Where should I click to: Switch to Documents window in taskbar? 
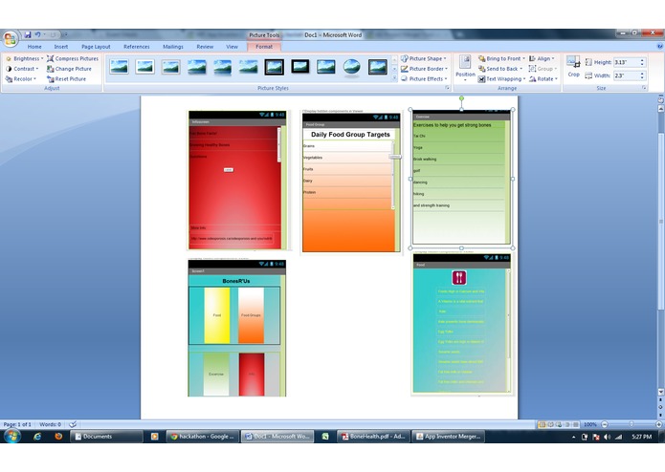point(106,437)
